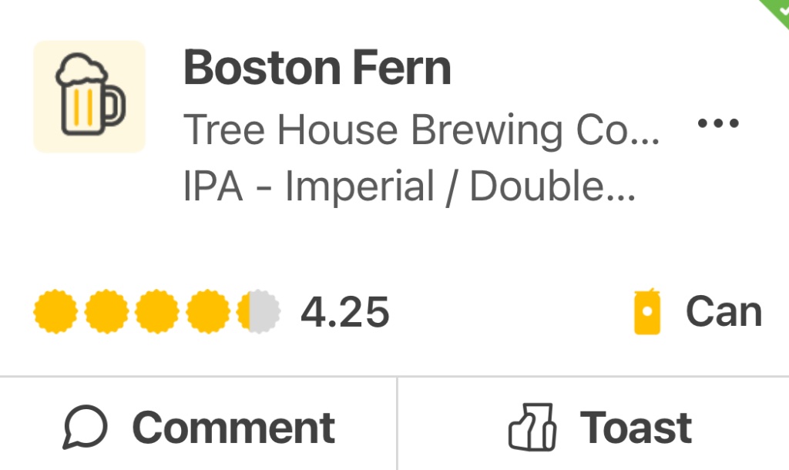Click the half-filled fifth rating cap
Screen dimensions: 789x470
click(259, 312)
